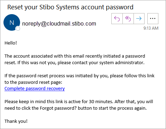166x129 pixels.
Task: Click the Thank you! closing line
Action: coord(16,121)
